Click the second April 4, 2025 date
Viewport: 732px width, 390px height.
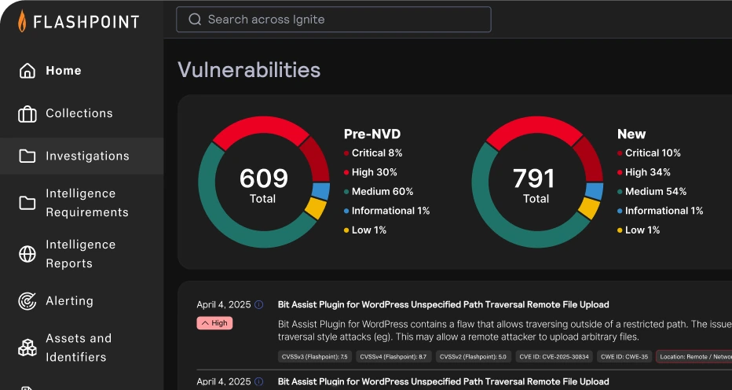point(224,381)
